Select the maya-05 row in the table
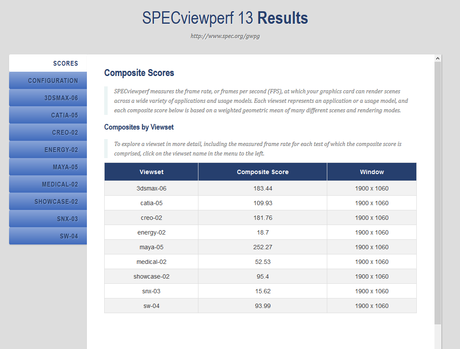Viewport: 460px width, 349px height. tap(151, 247)
